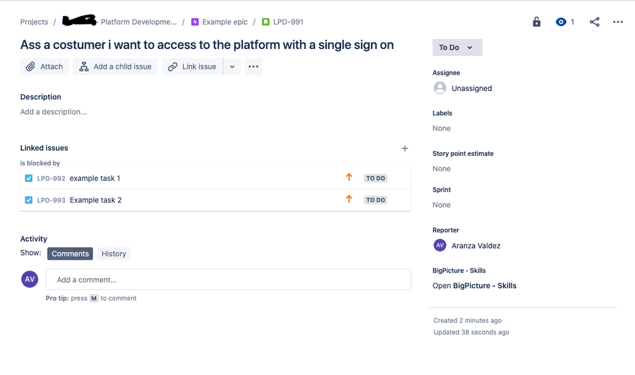Switch to the History tab

click(114, 254)
